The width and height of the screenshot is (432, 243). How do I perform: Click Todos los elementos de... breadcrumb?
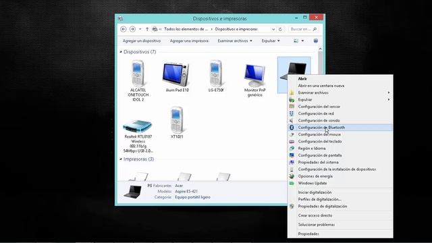click(186, 29)
